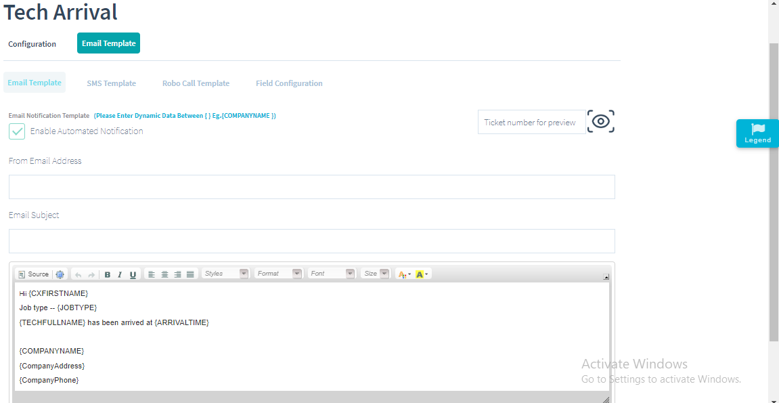
Task: Go to the Configuration section
Action: [x=32, y=44]
